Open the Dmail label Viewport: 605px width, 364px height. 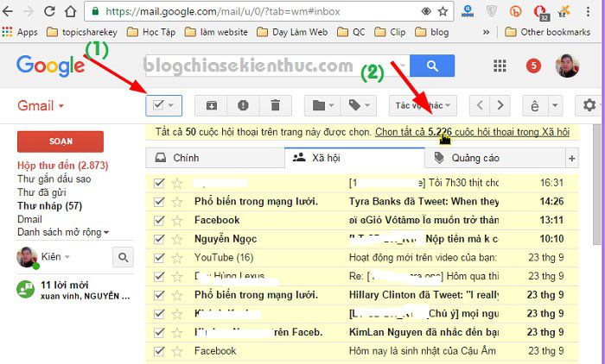pyautogui.click(x=29, y=219)
